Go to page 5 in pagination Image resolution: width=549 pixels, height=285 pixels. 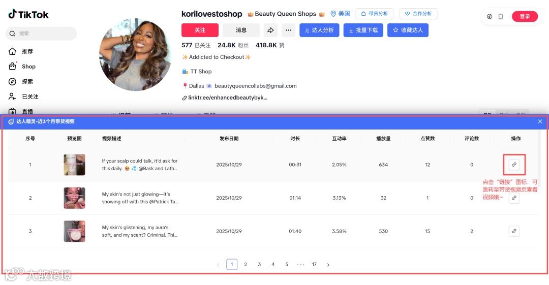(286, 264)
